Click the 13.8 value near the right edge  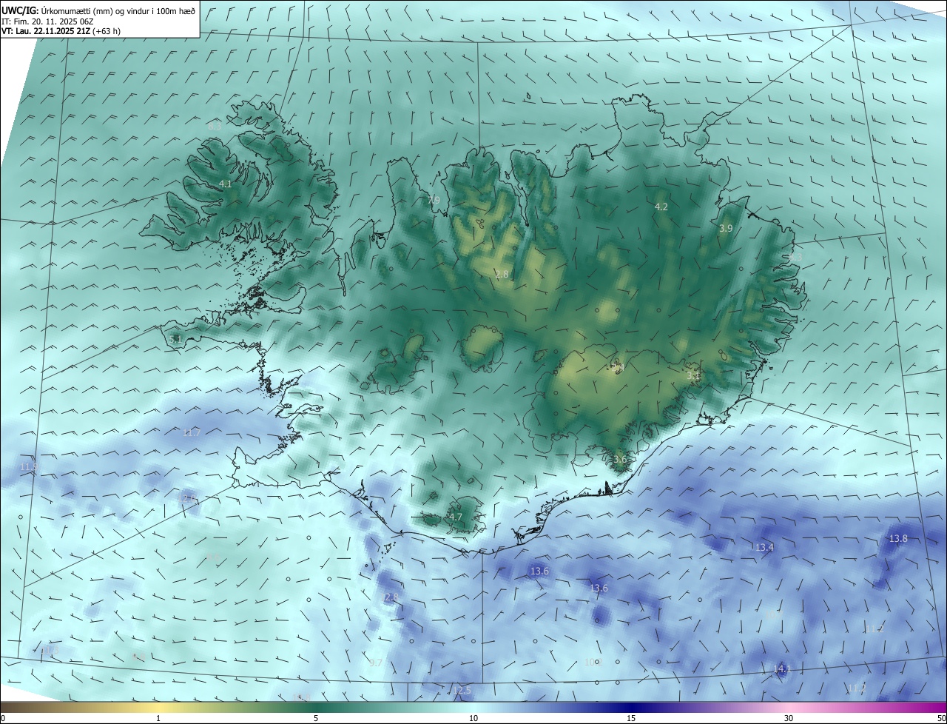(x=898, y=539)
